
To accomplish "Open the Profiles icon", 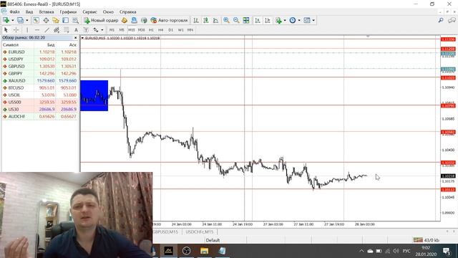I will [x=20, y=20].
